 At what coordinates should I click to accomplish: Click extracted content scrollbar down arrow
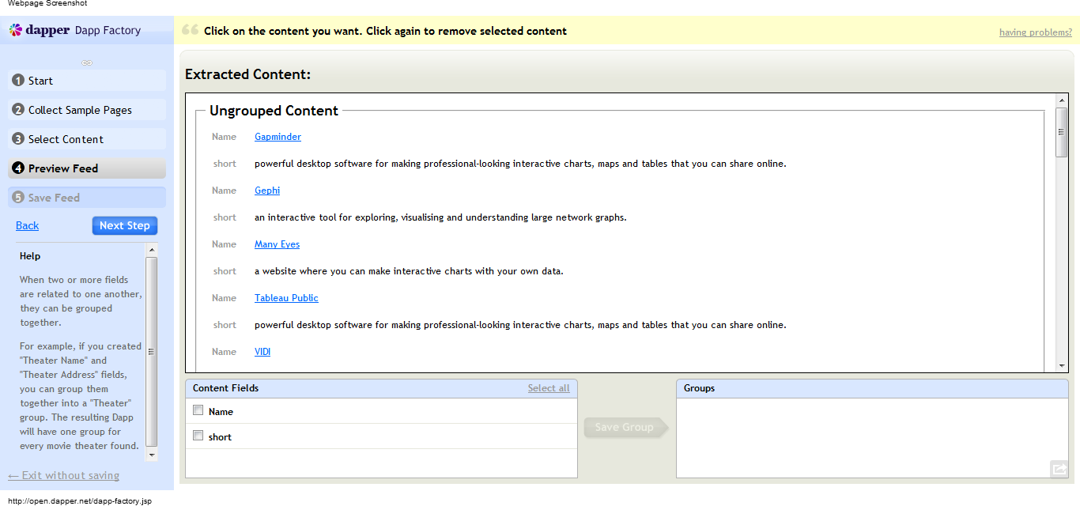[1062, 366]
